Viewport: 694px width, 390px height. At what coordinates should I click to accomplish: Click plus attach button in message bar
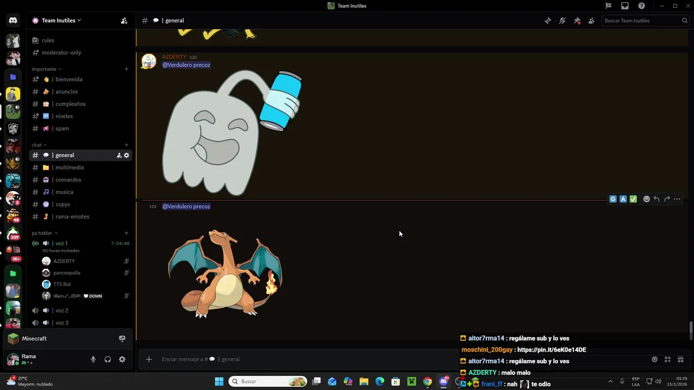(x=149, y=359)
